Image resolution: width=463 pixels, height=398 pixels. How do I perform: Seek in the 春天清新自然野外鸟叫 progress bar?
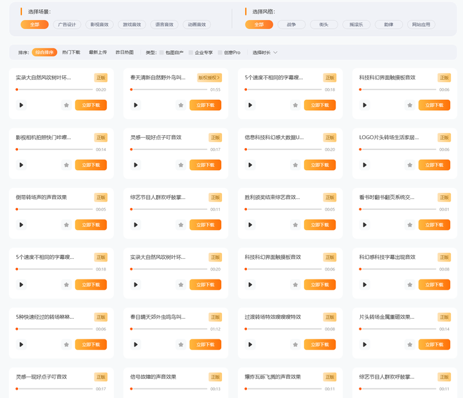tap(169, 90)
